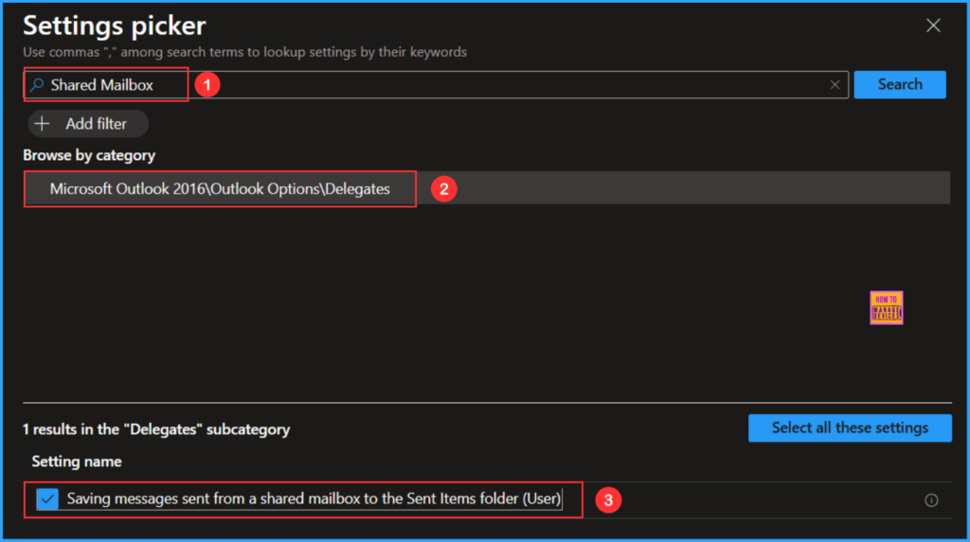Click into the Shared Mailbox search field

(x=436, y=85)
